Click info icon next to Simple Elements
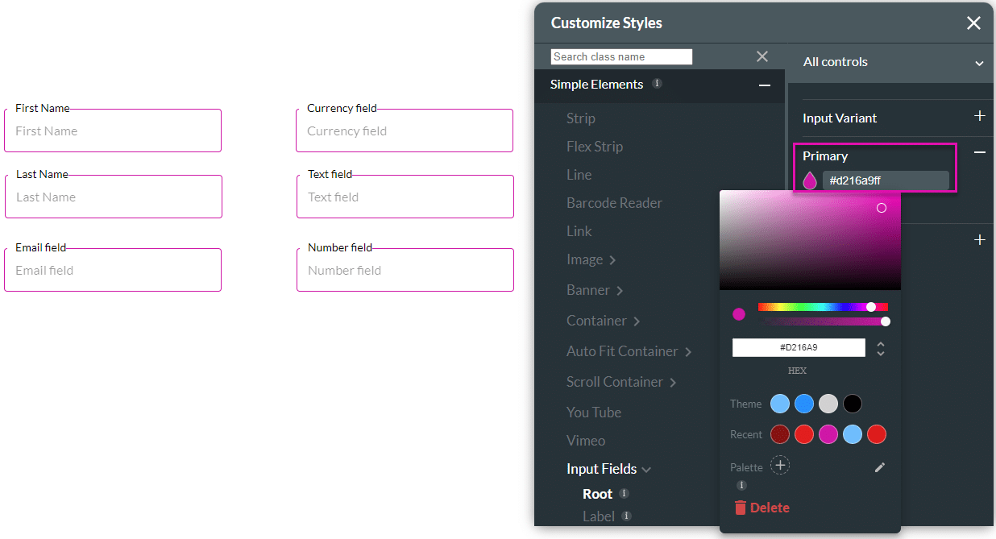 click(x=657, y=84)
